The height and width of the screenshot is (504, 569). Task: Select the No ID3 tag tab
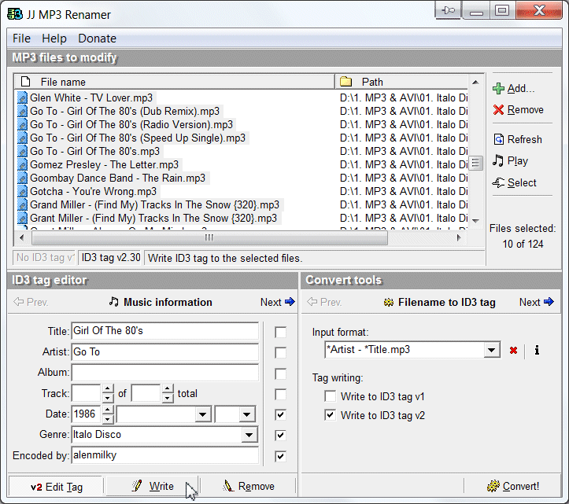(44, 258)
